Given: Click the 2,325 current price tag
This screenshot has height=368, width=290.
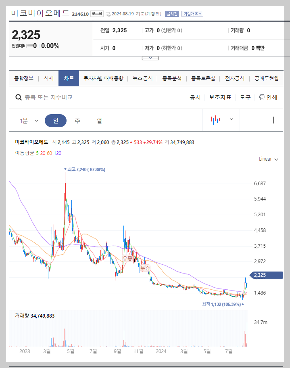Looking at the screenshot, I should (267, 275).
